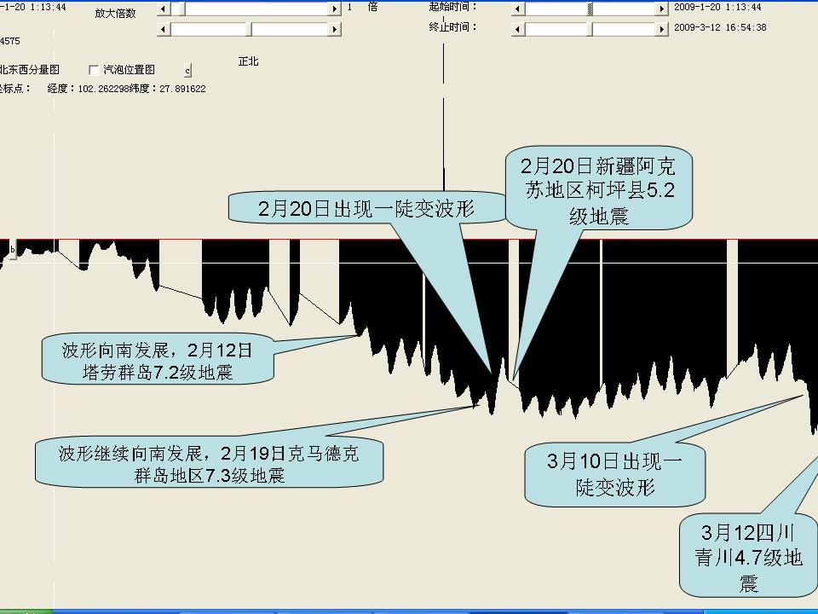
Task: Click right arrow of 放大倍数 scrollbar
Action: (334, 9)
